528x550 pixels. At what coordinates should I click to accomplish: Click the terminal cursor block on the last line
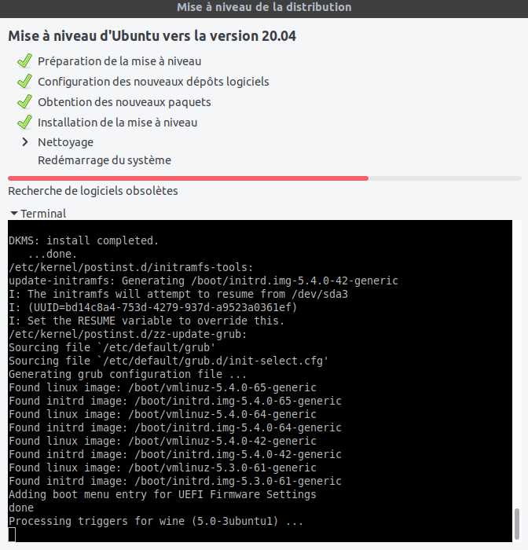coord(12,534)
